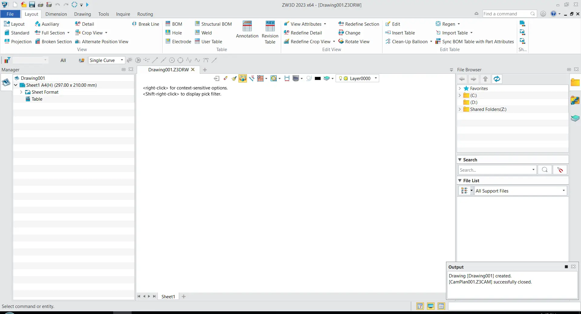Expand the Sheet Format tree node
The image size is (581, 314).
[21, 92]
